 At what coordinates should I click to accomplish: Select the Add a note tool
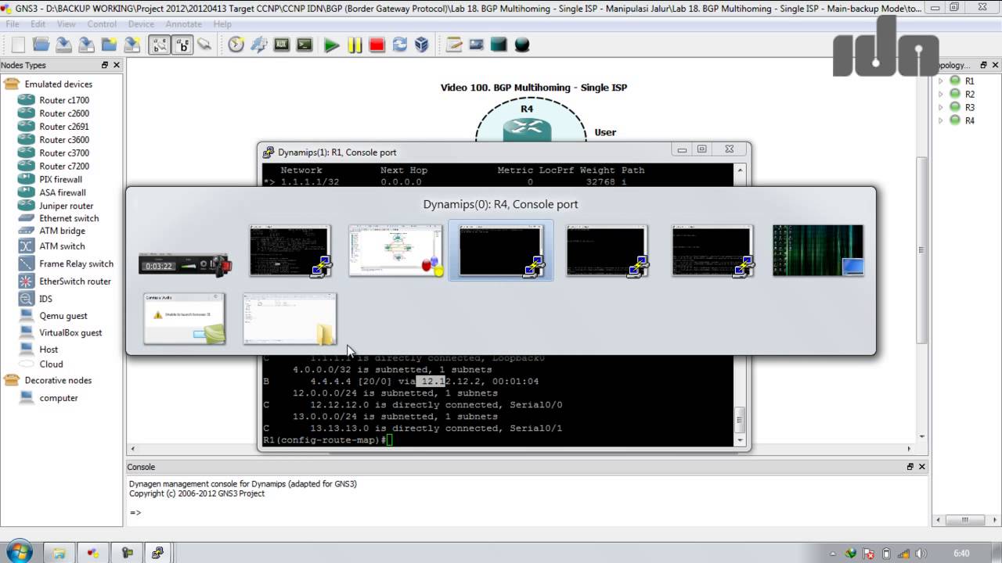pos(454,45)
